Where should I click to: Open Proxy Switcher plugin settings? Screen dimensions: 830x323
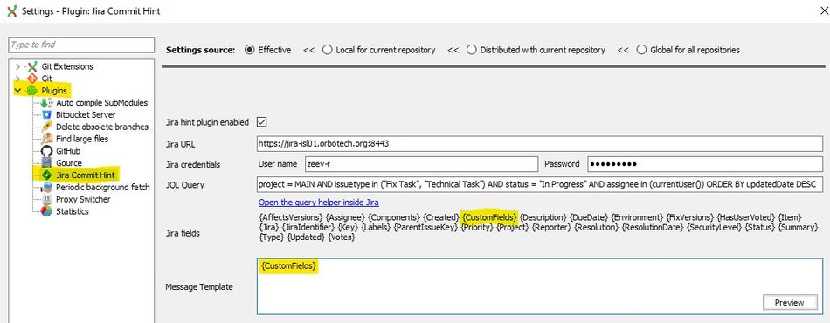83,199
